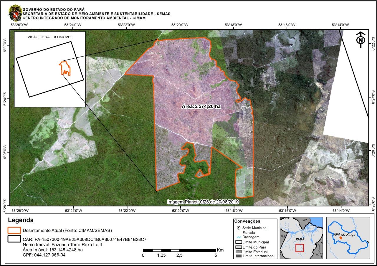Click the Legenda heading

(21, 220)
